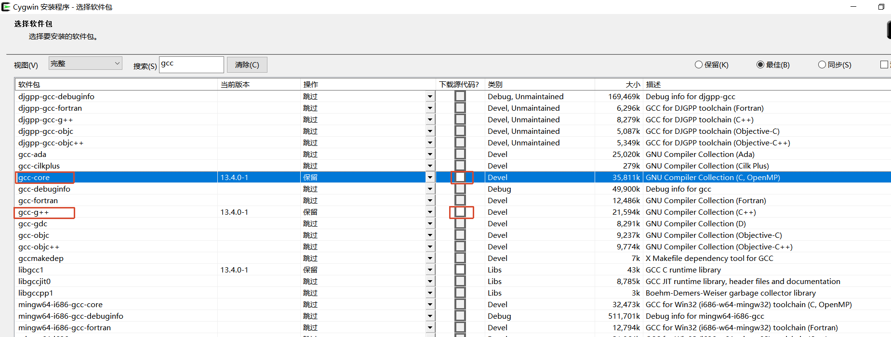Sort by the 当前版本 column header

point(259,84)
